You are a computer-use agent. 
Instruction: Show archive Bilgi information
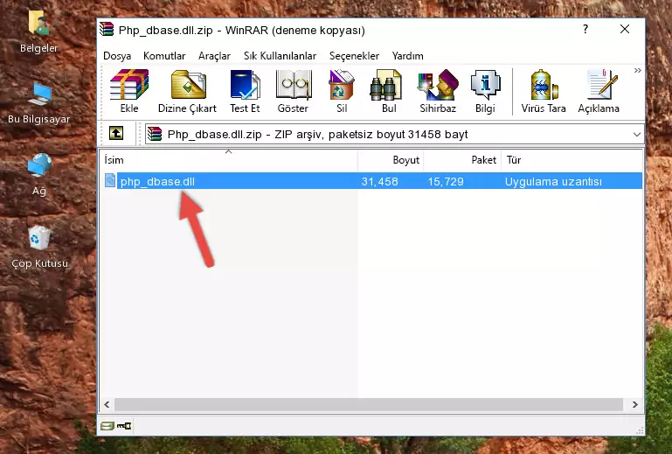coord(485,91)
